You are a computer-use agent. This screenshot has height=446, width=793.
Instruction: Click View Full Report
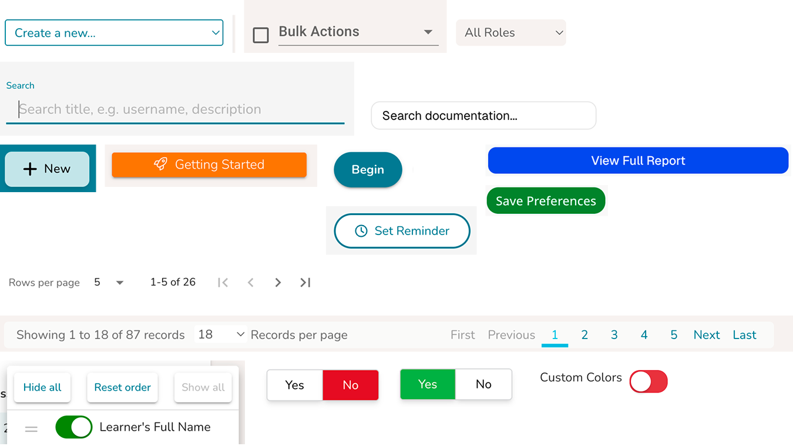coord(638,160)
